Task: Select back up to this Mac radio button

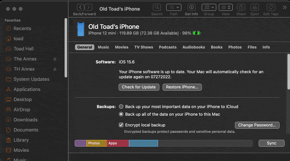Action: pos(121,114)
